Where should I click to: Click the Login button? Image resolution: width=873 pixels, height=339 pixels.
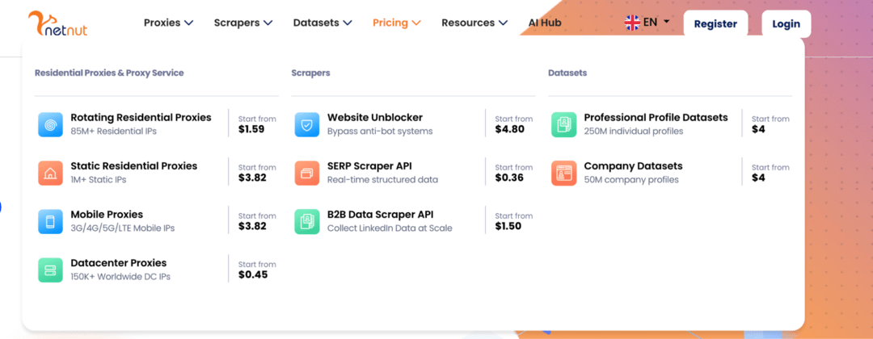click(x=787, y=24)
